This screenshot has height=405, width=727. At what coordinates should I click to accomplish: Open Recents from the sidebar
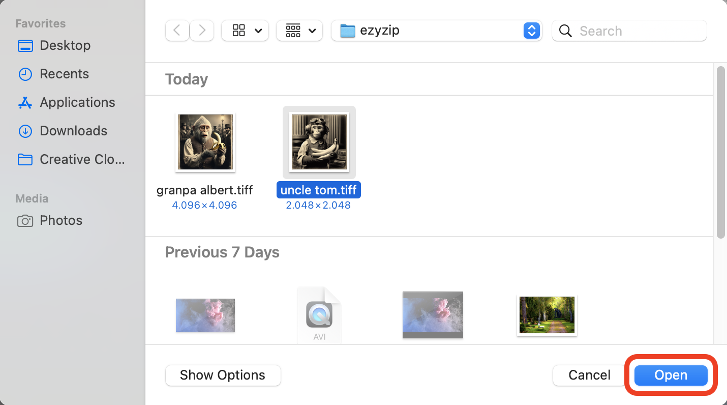(x=64, y=74)
